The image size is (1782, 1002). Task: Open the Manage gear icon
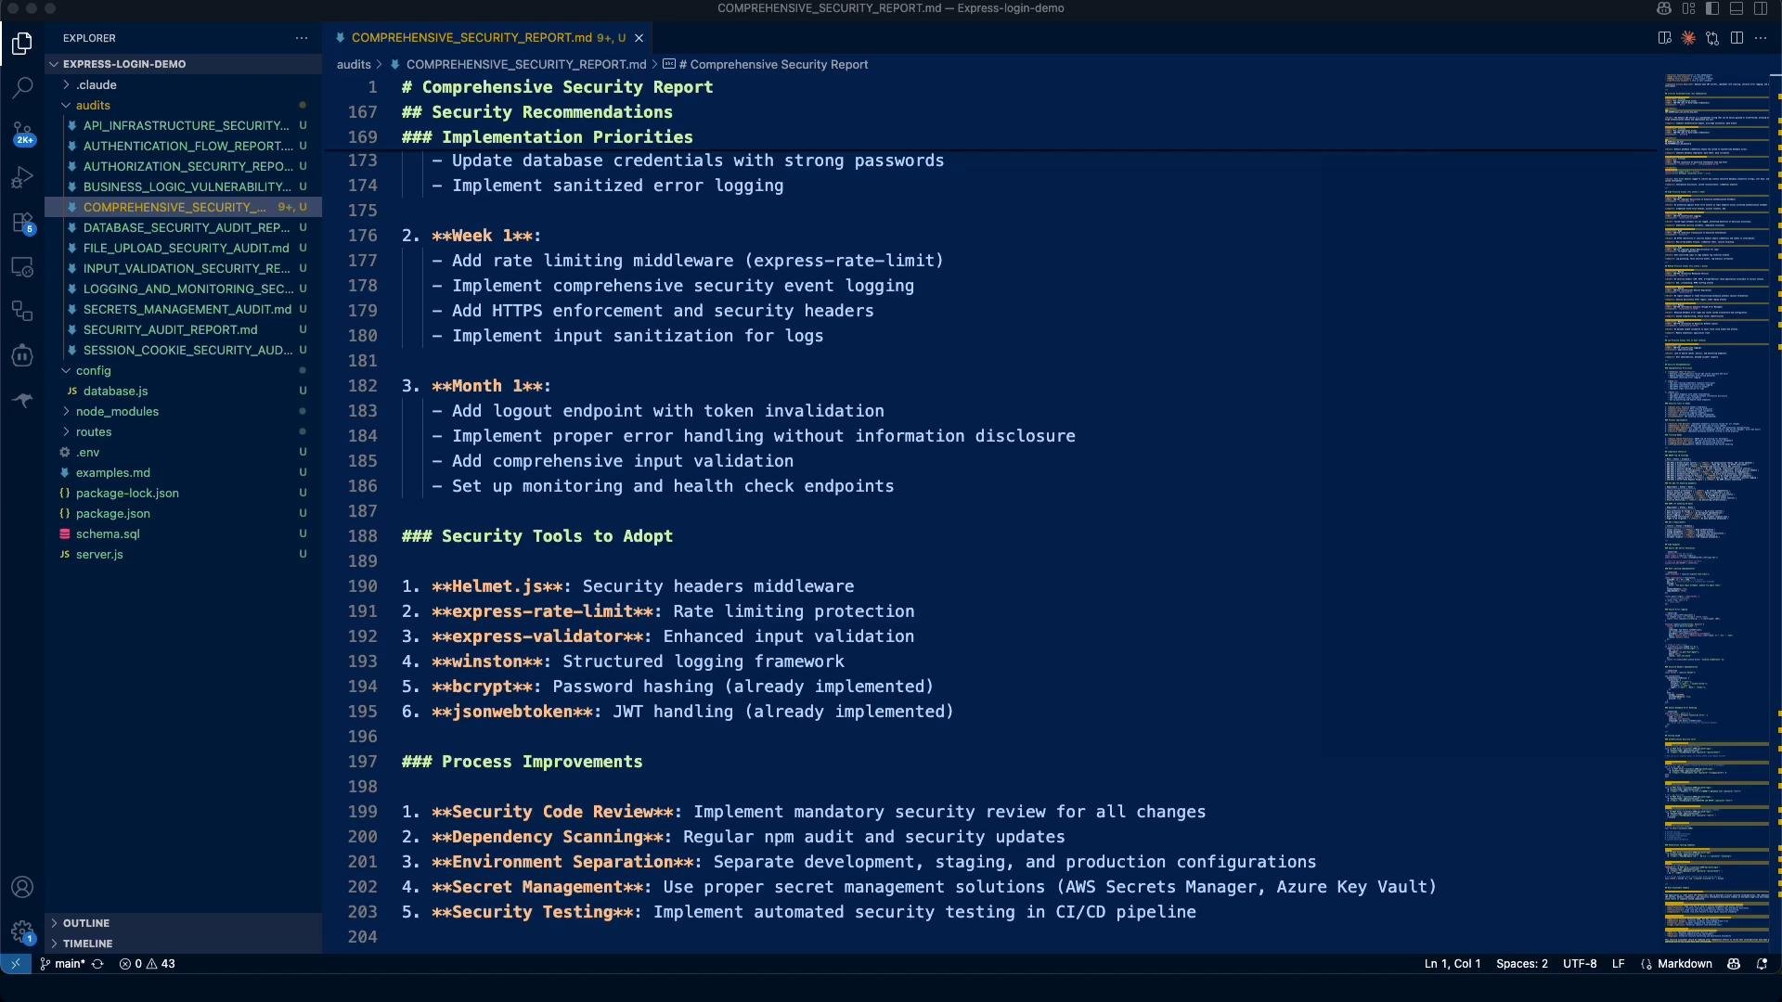point(22,931)
